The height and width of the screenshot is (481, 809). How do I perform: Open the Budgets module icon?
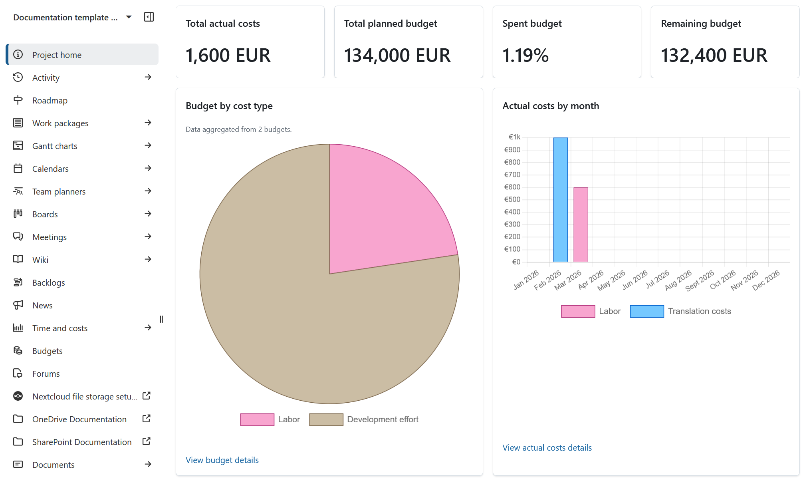(18, 350)
